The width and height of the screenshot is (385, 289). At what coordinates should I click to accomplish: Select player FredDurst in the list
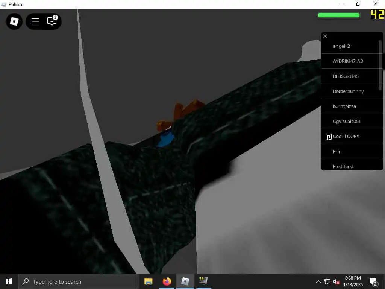pyautogui.click(x=352, y=165)
